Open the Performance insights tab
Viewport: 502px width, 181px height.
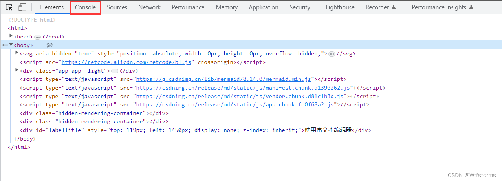[443, 7]
